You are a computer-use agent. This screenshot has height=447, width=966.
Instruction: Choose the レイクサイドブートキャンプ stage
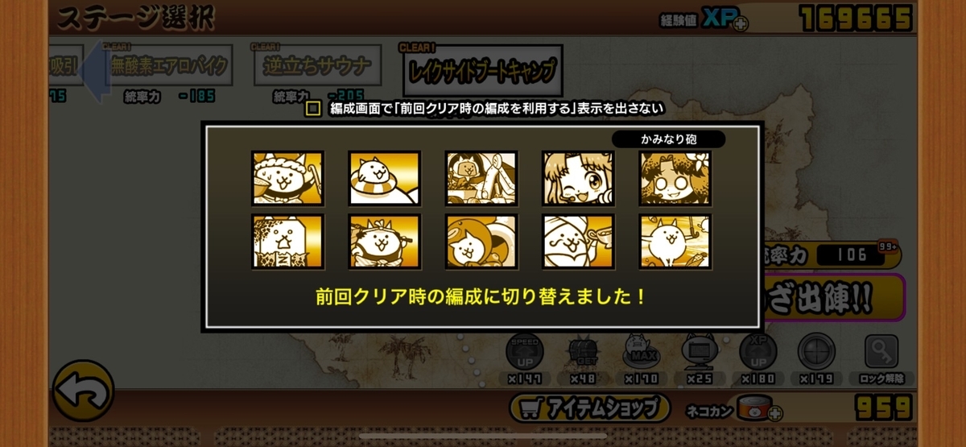482,70
